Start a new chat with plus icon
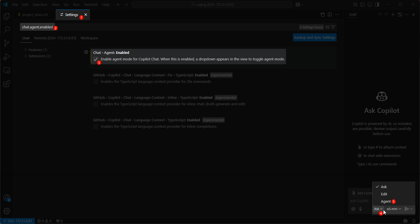 393,15
